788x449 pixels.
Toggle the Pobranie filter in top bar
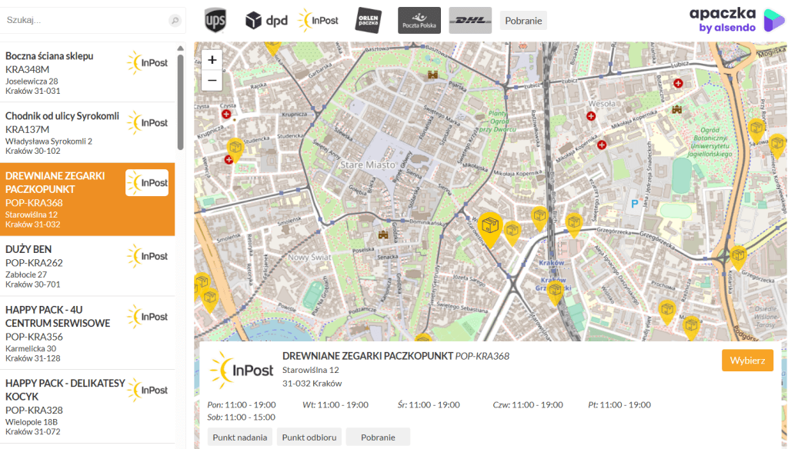point(523,20)
